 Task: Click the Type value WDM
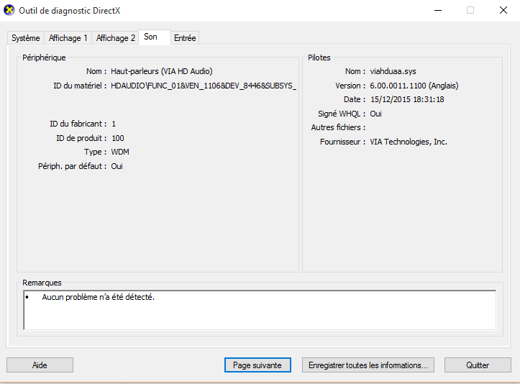click(x=120, y=152)
